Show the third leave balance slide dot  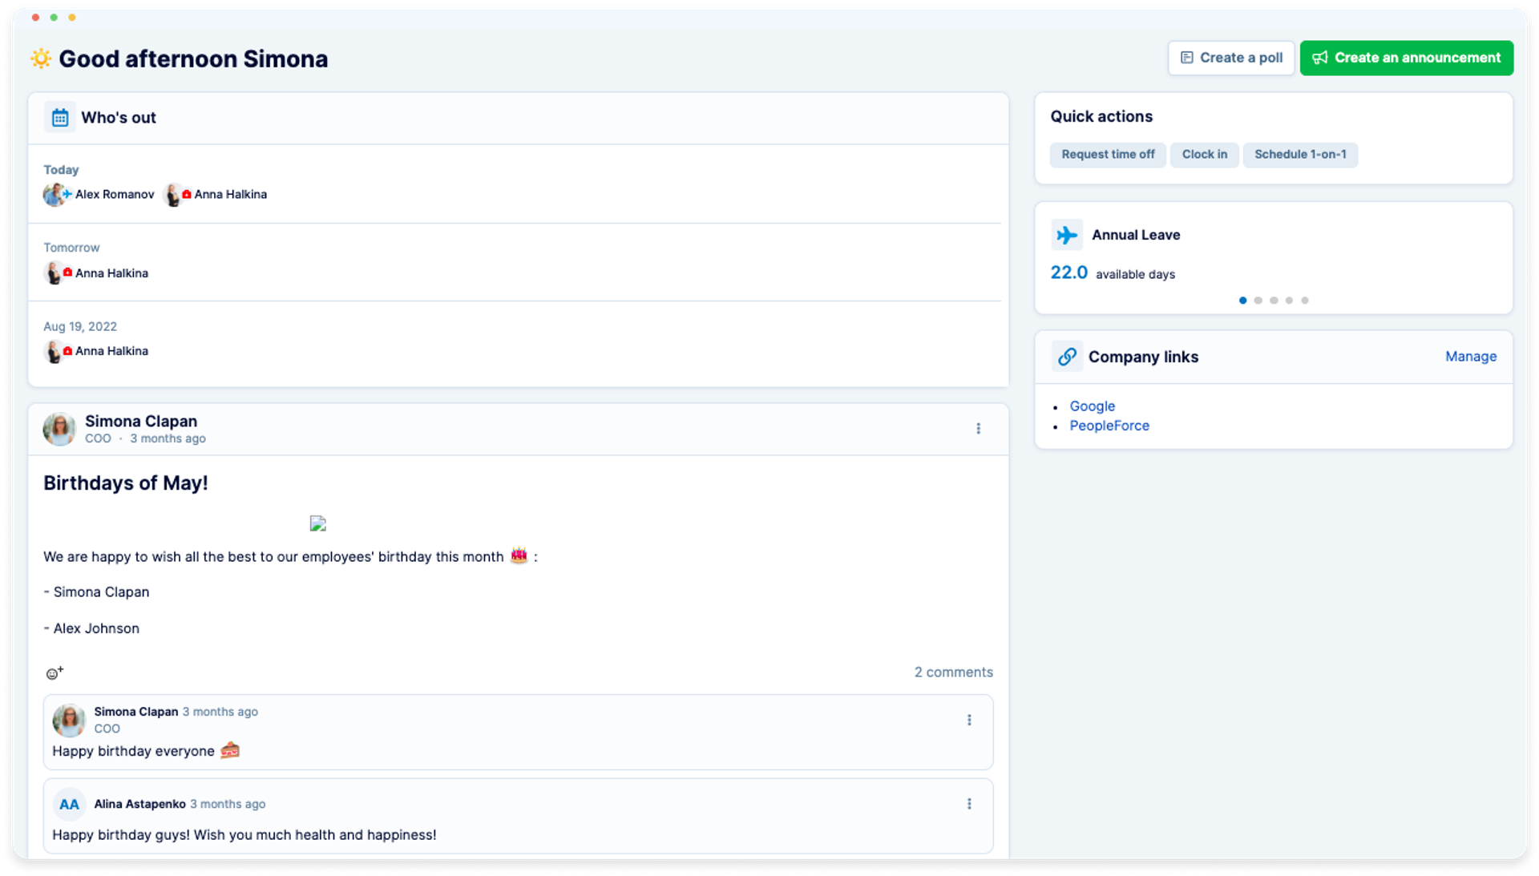(x=1274, y=301)
